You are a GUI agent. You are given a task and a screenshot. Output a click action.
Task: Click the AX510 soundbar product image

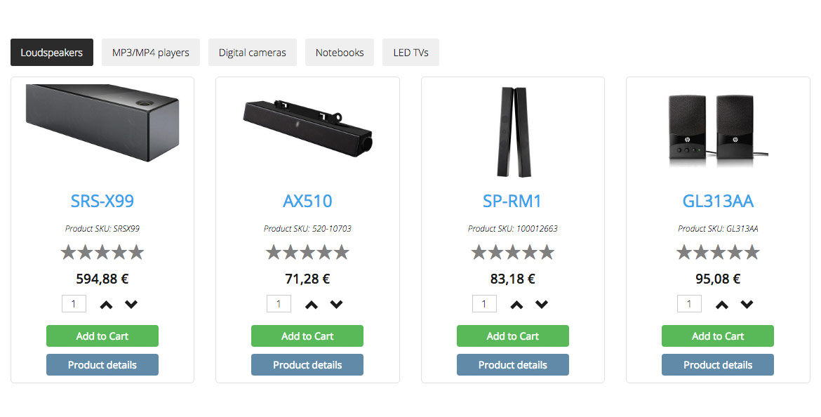(307, 124)
